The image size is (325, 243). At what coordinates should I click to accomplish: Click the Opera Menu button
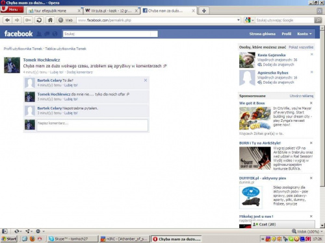[x=12, y=10]
